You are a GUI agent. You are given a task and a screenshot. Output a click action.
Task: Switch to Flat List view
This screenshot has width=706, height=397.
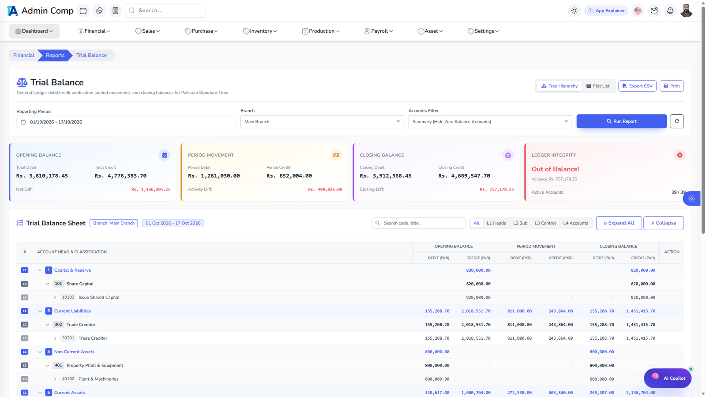598,86
